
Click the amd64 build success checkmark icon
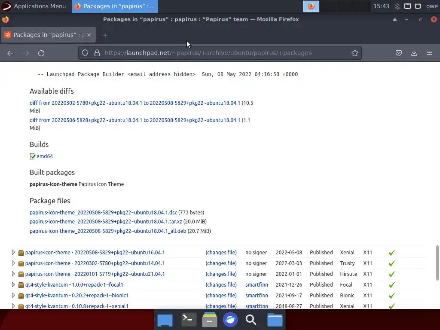tap(33, 156)
